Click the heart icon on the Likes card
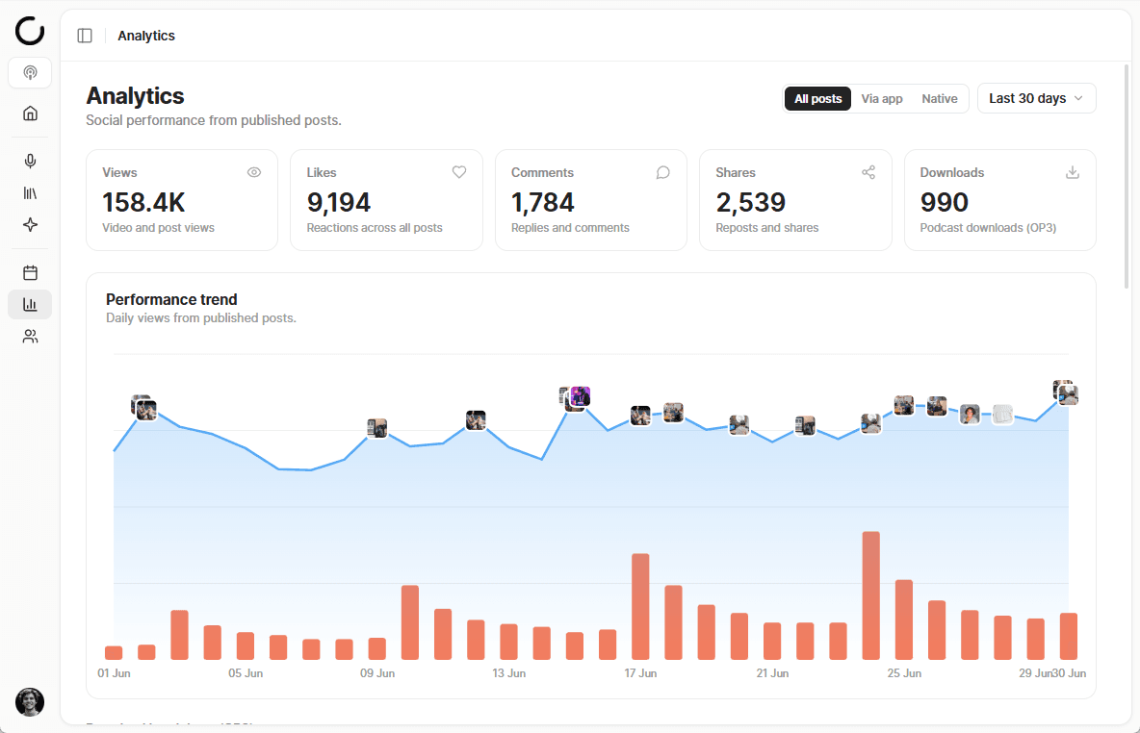 click(x=458, y=172)
